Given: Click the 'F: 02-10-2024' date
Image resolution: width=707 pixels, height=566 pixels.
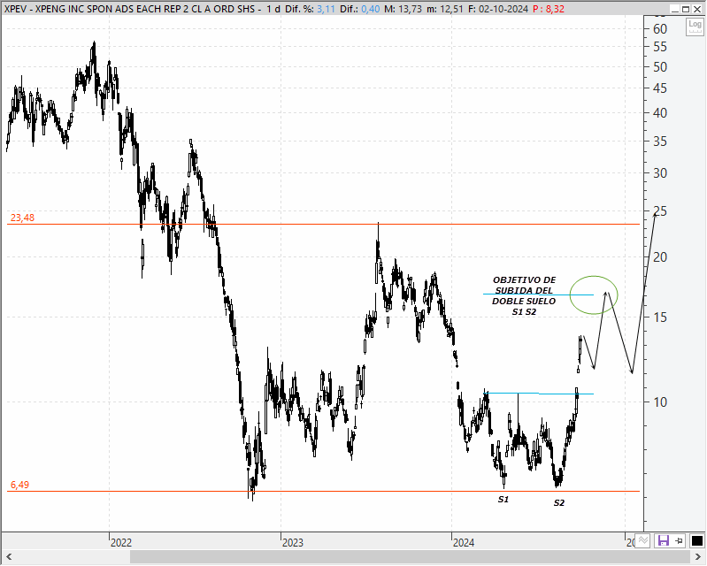Looking at the screenshot, I should (498, 9).
